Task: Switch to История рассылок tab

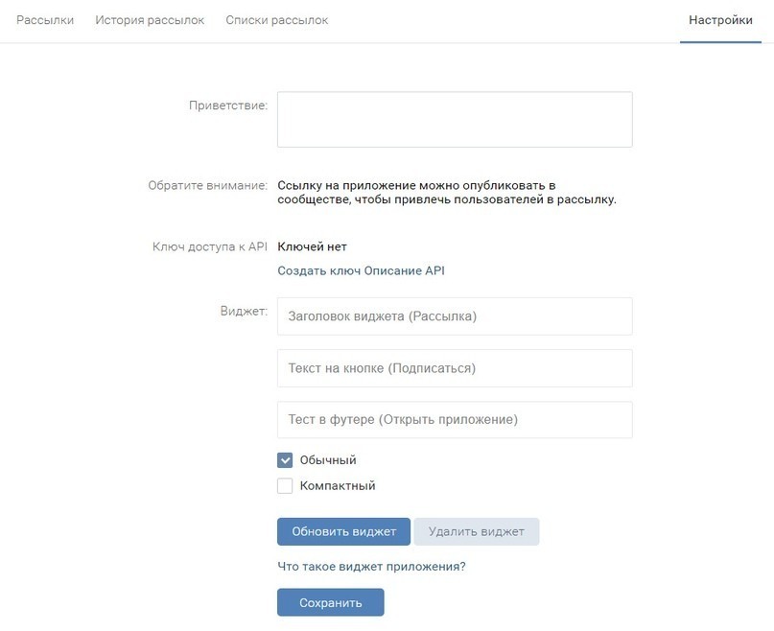Action: pyautogui.click(x=150, y=20)
